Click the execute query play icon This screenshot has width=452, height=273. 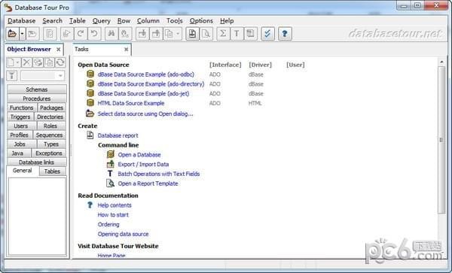point(66,34)
